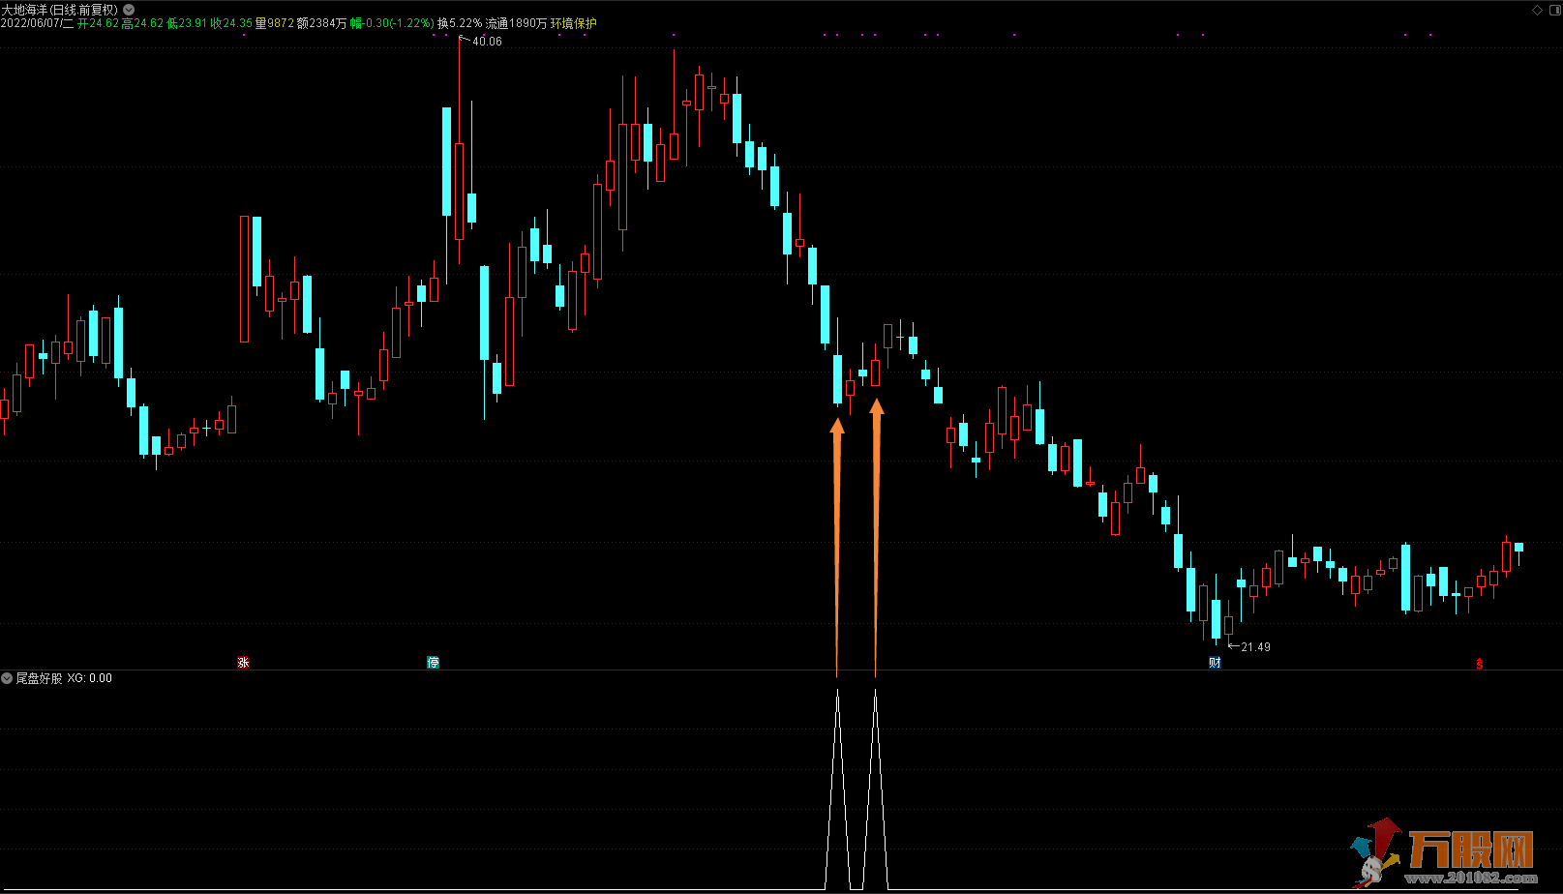Click the XG: 0.00 indicator value
Image resolution: width=1563 pixels, height=894 pixels.
coord(89,678)
